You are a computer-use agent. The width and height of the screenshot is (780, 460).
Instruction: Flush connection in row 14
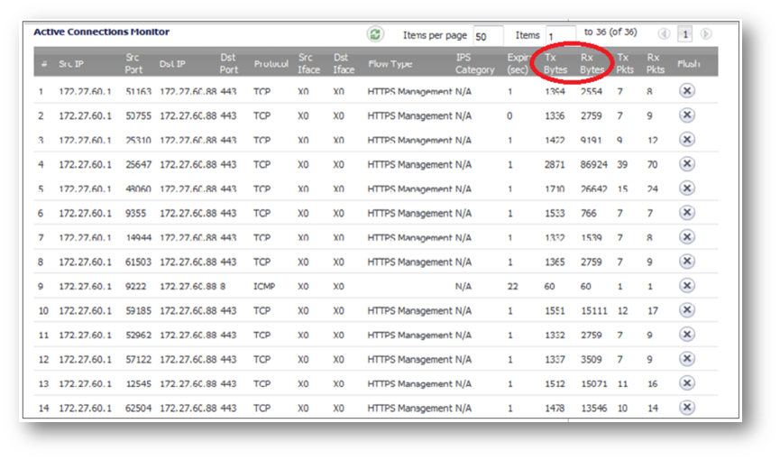pyautogui.click(x=686, y=408)
